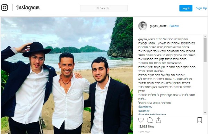Click the 1 DAY AGO timestamp
The height and width of the screenshot is (134, 208).
coord(144,132)
